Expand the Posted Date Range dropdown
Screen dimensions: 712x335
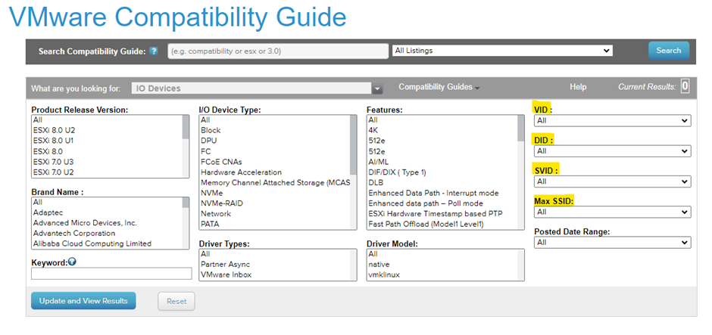pyautogui.click(x=612, y=243)
